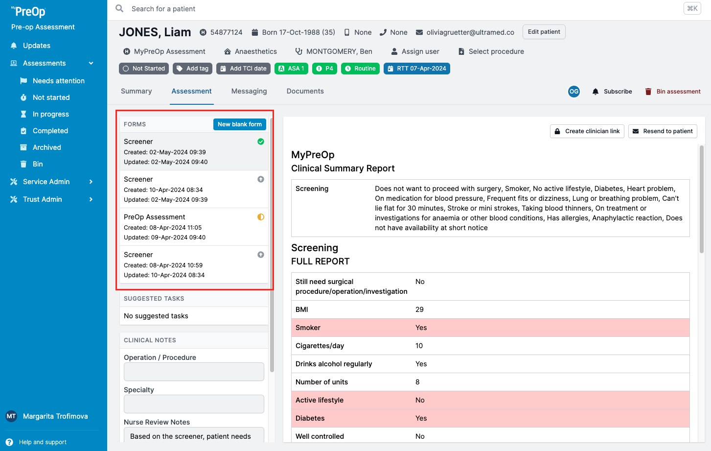Image resolution: width=711 pixels, height=451 pixels.
Task: Open Screener created 10-Apr-2024 08:34
Action: click(194, 189)
